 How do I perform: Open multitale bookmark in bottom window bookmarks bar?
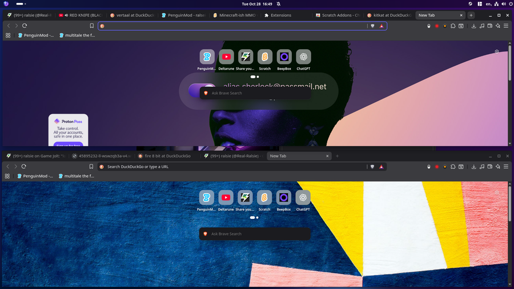[x=76, y=176]
